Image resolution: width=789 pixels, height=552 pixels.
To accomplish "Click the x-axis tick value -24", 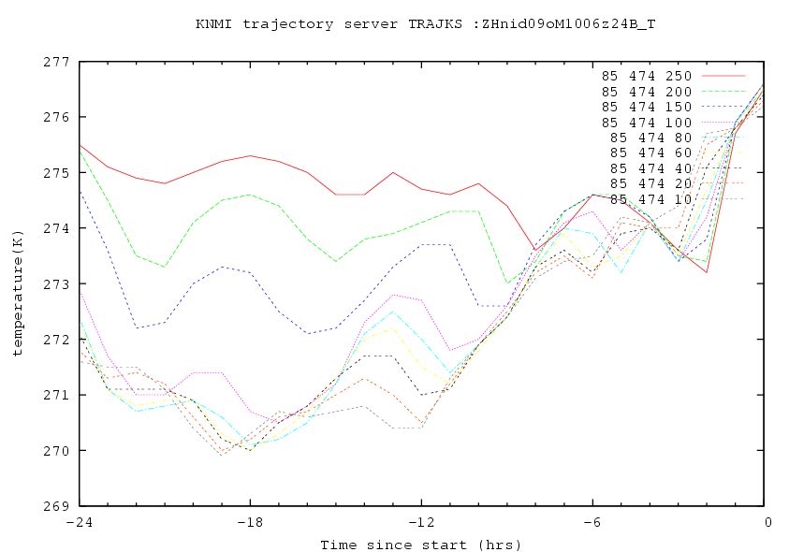I will point(80,522).
